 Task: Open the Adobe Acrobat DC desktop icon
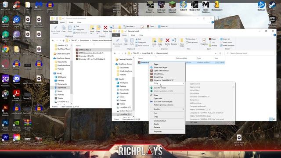click(x=17, y=96)
